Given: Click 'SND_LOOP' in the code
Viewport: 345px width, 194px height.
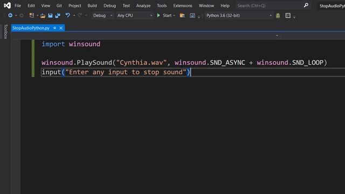Looking at the screenshot, I should [308, 63].
